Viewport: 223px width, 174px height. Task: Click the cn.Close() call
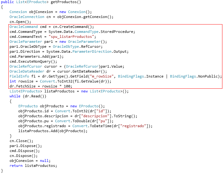[21, 141]
